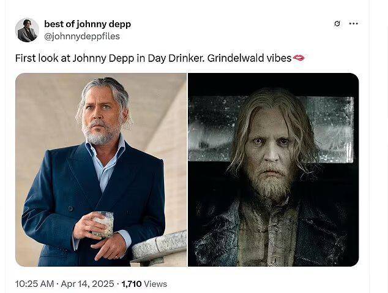Click the Apr 14, 2025 date
Viewport: 388px width, 293px height.
(x=88, y=284)
